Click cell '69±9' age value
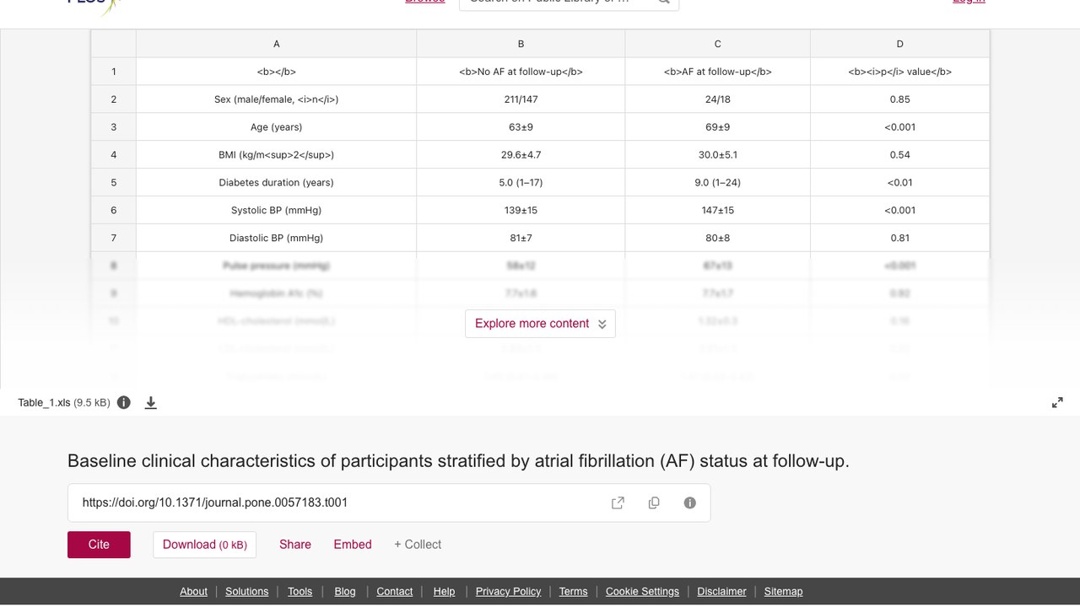 pos(718,127)
